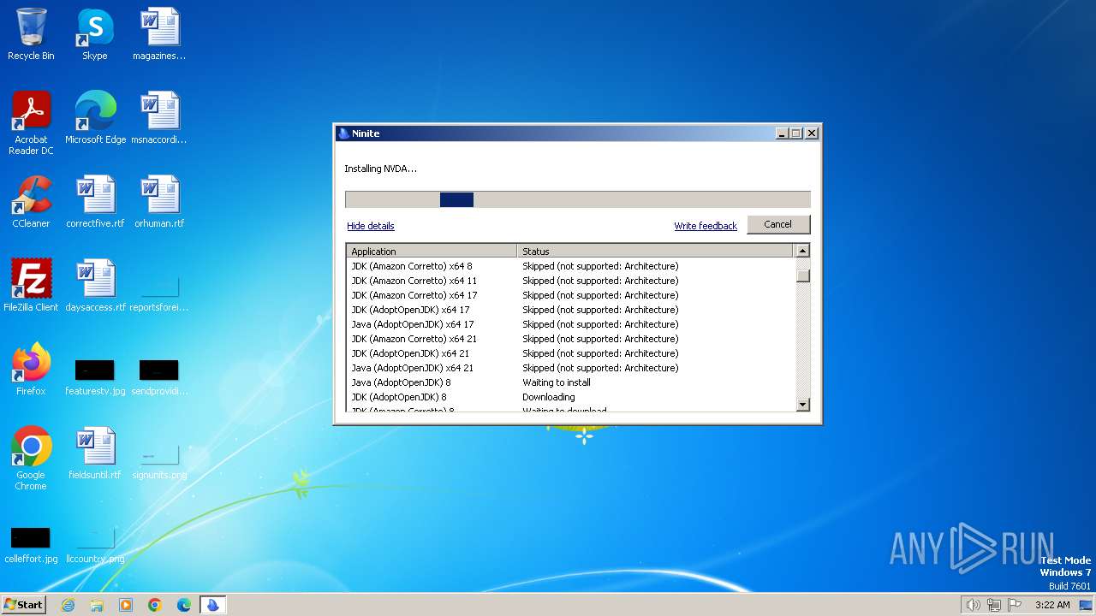Select the JDK (Amazon Corretto) x64 11 row
Image resolution: width=1096 pixels, height=616 pixels.
(x=570, y=281)
